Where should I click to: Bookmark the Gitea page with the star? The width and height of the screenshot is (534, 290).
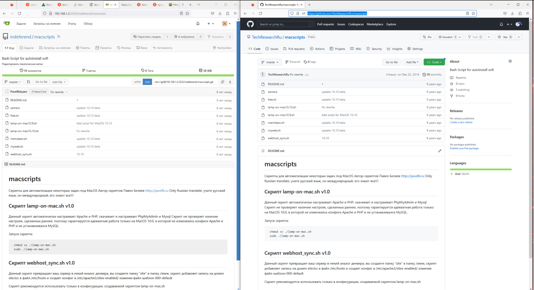(188, 13)
